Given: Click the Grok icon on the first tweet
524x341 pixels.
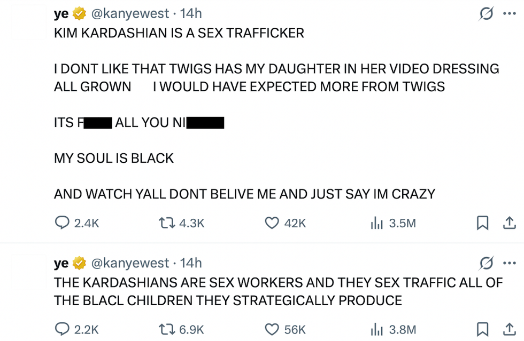Looking at the screenshot, I should (x=486, y=14).
